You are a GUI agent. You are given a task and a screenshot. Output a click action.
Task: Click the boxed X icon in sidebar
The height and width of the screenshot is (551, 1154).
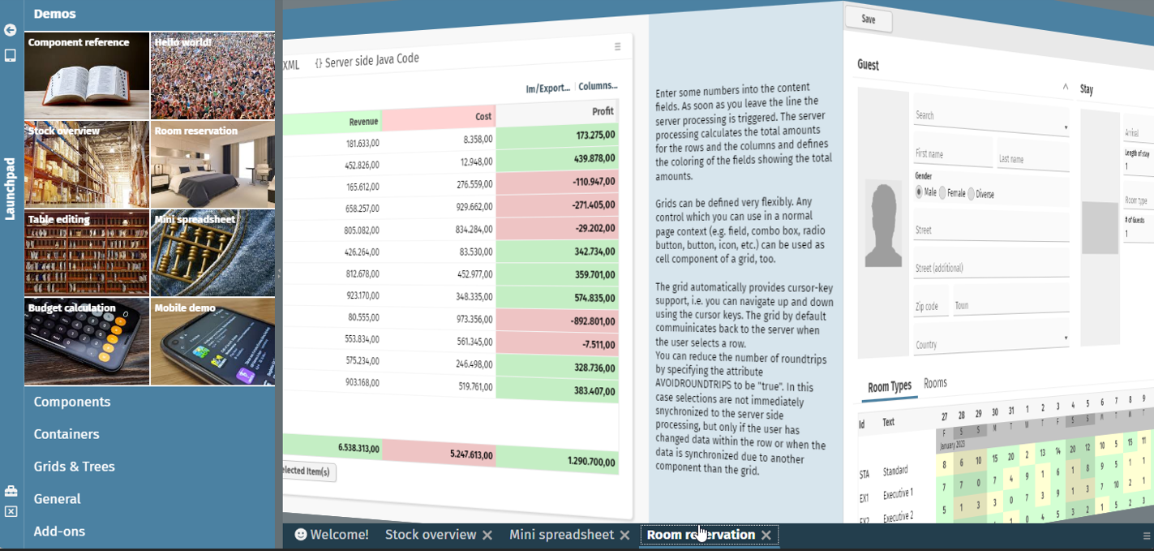pos(11,511)
